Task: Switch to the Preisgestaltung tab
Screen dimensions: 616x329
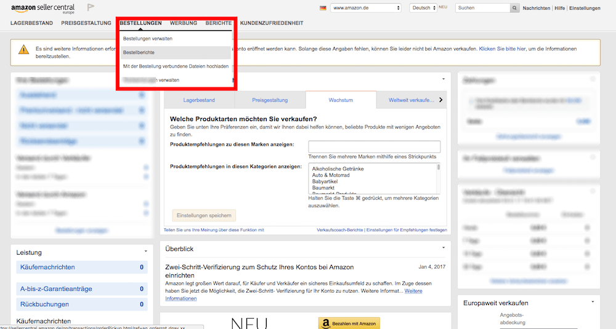Action: (270, 100)
